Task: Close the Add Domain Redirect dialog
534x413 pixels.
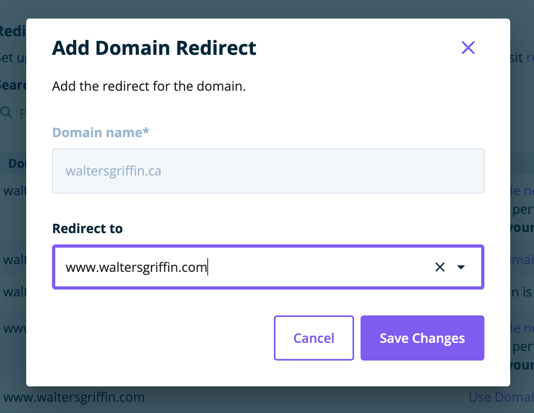Action: coord(468,48)
